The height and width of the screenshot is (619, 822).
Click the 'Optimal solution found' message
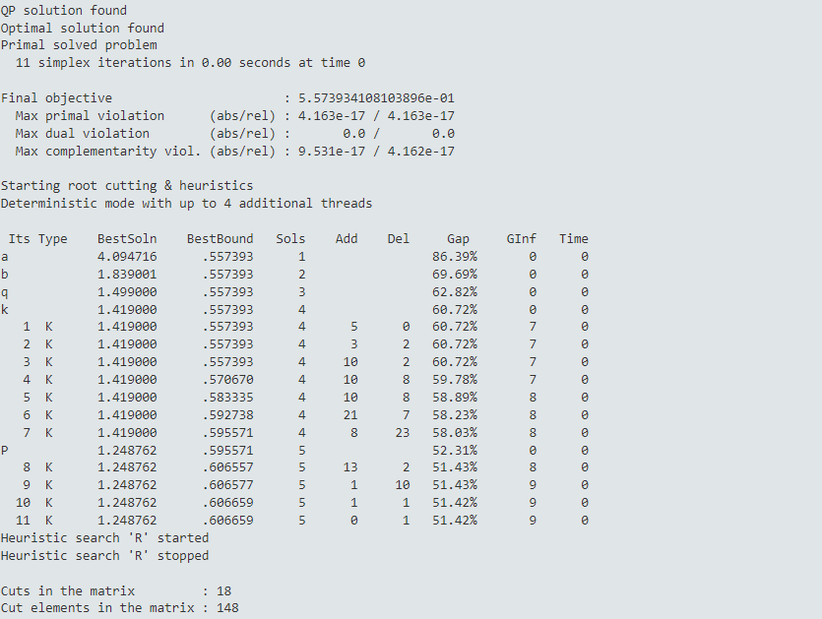pyautogui.click(x=81, y=28)
